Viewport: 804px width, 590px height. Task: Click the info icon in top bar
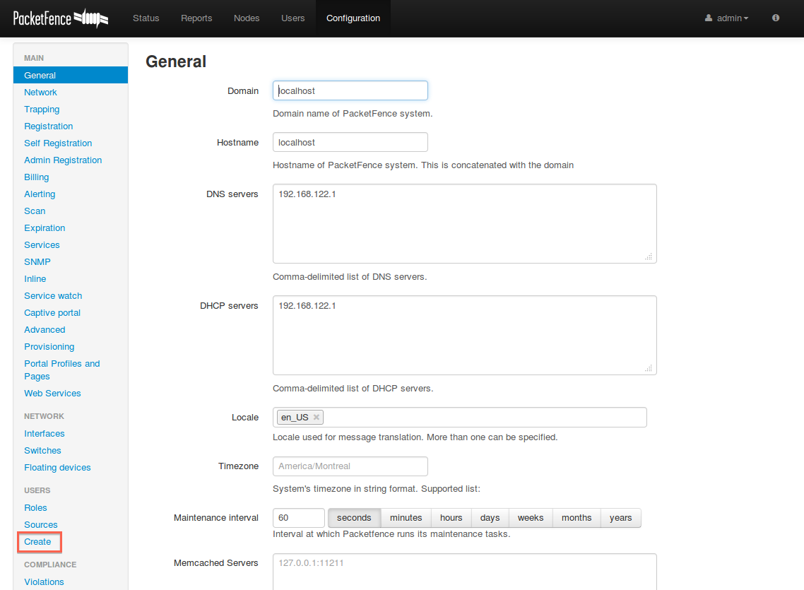coord(775,18)
